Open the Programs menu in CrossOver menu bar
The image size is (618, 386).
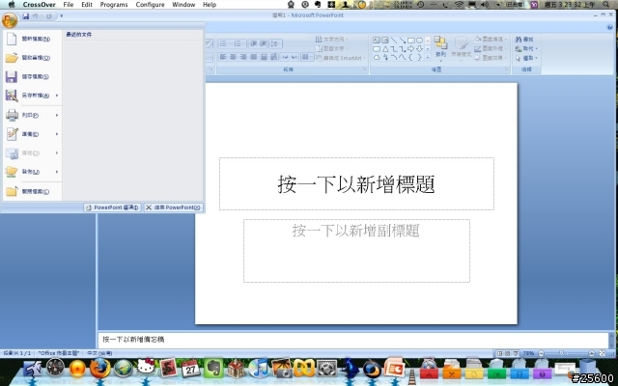[114, 4]
